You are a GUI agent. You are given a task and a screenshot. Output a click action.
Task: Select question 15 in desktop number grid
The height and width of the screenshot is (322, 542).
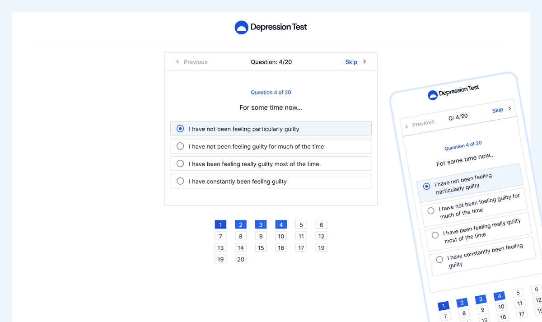click(261, 247)
